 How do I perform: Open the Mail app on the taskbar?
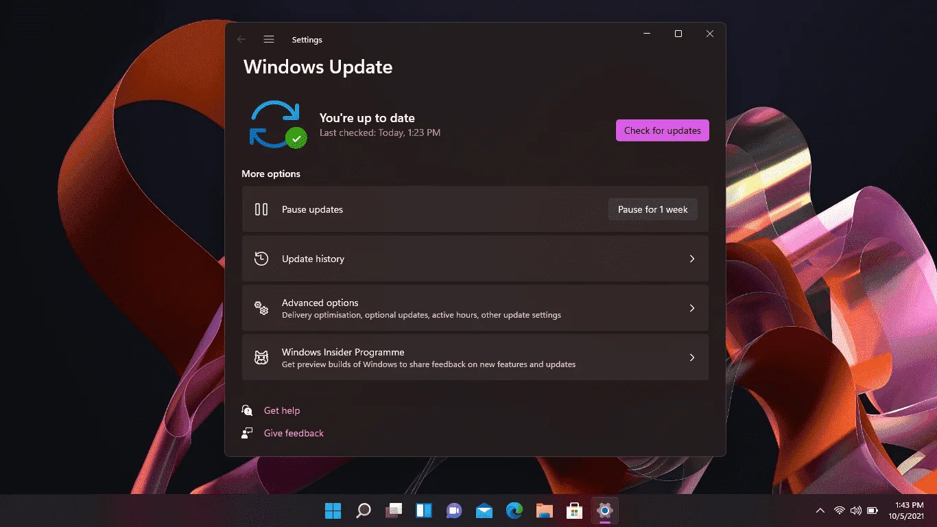click(484, 511)
